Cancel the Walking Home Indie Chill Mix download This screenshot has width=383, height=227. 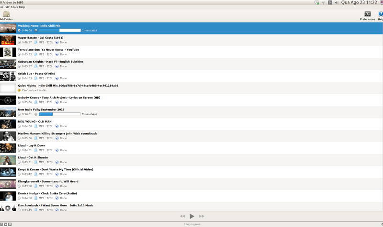click(x=36, y=30)
